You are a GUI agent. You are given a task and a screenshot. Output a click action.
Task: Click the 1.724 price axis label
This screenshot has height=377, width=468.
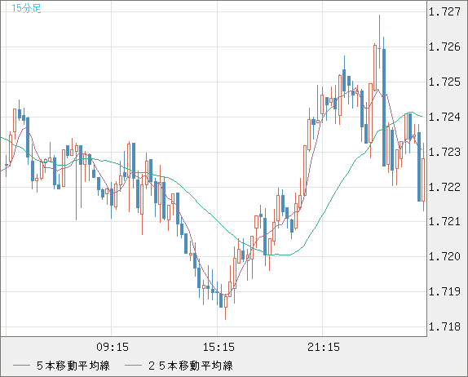point(444,117)
